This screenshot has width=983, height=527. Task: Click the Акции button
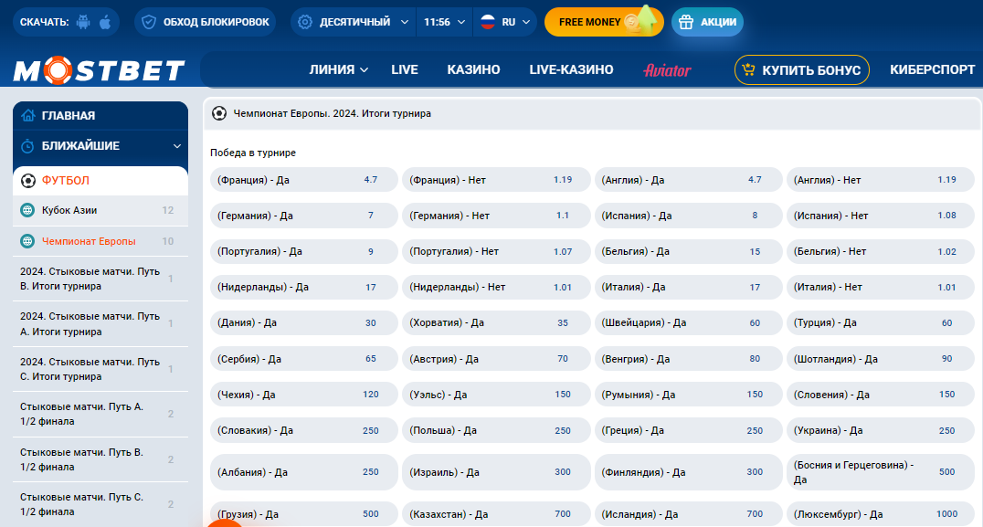707,22
